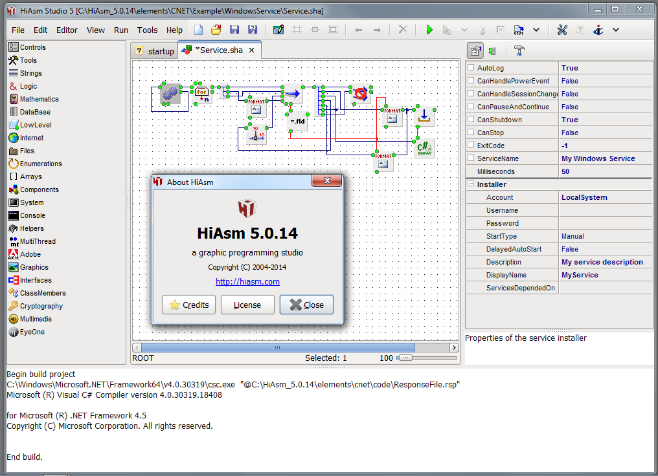658x476 pixels.
Task: Click the green Run project arrow
Action: 429,30
